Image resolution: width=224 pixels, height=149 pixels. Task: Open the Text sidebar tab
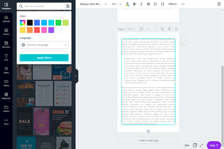click(6, 57)
